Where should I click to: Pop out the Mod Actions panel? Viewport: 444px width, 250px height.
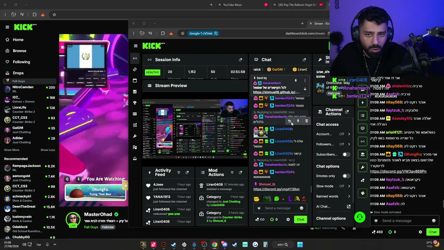coord(240,173)
